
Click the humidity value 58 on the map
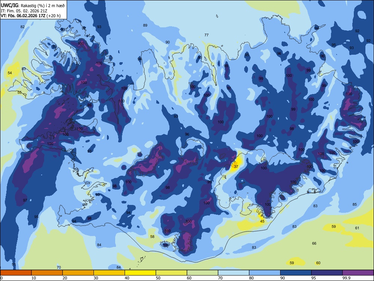pos(152,236)
